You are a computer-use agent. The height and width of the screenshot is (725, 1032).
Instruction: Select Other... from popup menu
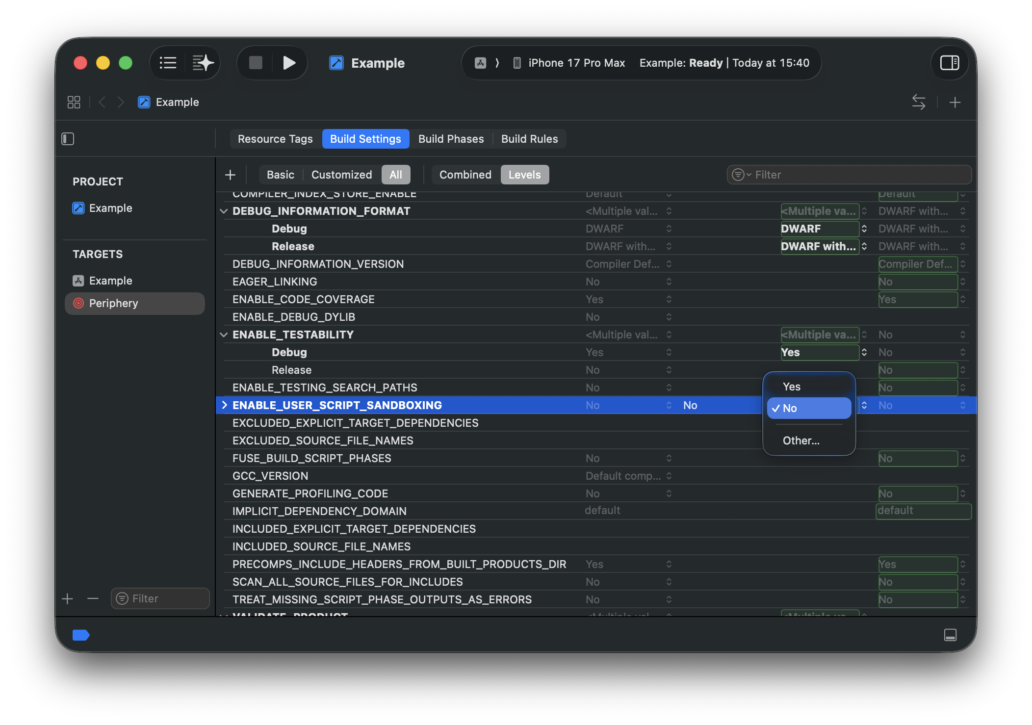(800, 440)
